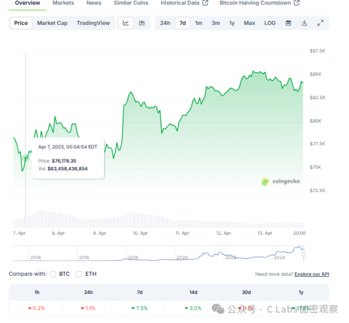Toggle LOG scale on chart

269,23
